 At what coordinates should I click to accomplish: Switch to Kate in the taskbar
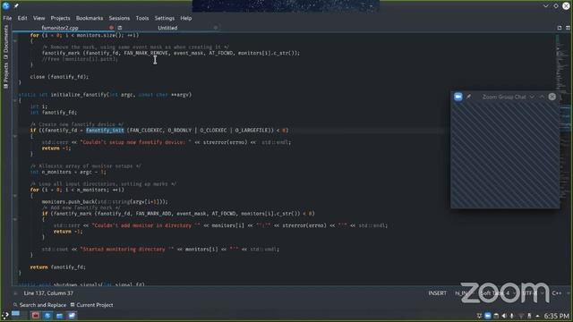47,316
